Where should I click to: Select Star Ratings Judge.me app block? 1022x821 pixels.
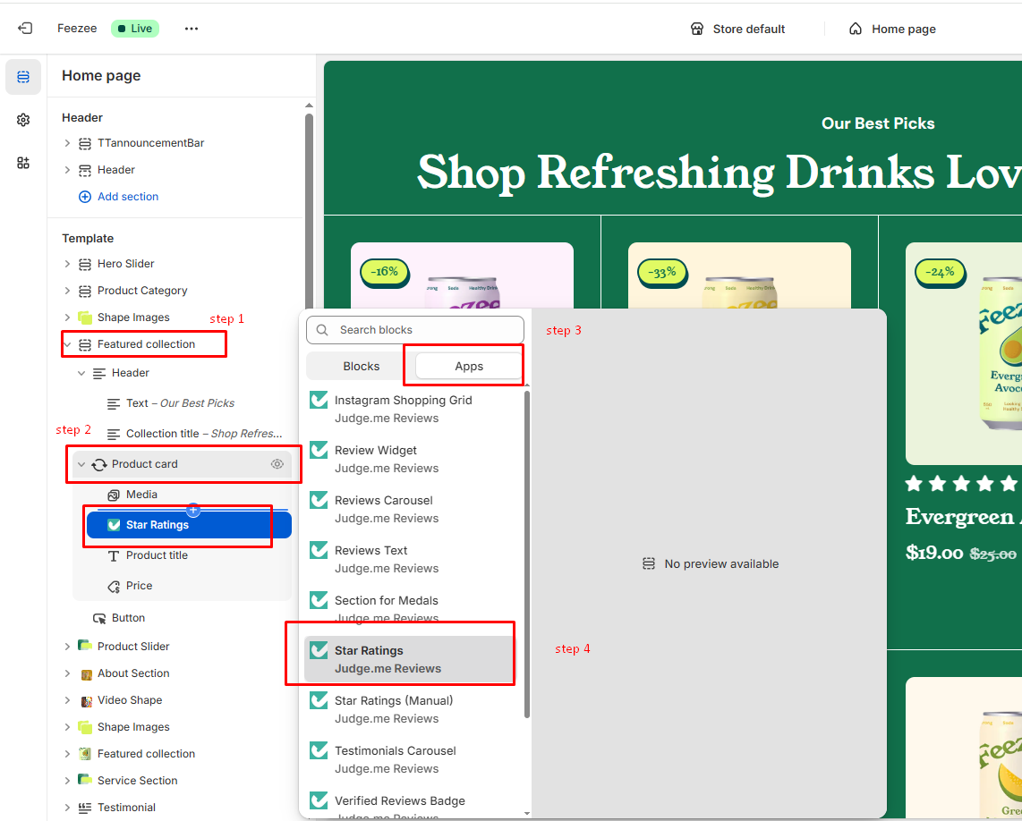click(388, 659)
